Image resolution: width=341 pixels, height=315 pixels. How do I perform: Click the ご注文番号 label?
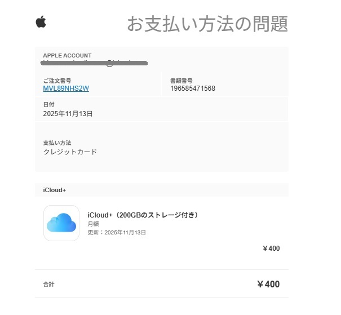pos(57,81)
